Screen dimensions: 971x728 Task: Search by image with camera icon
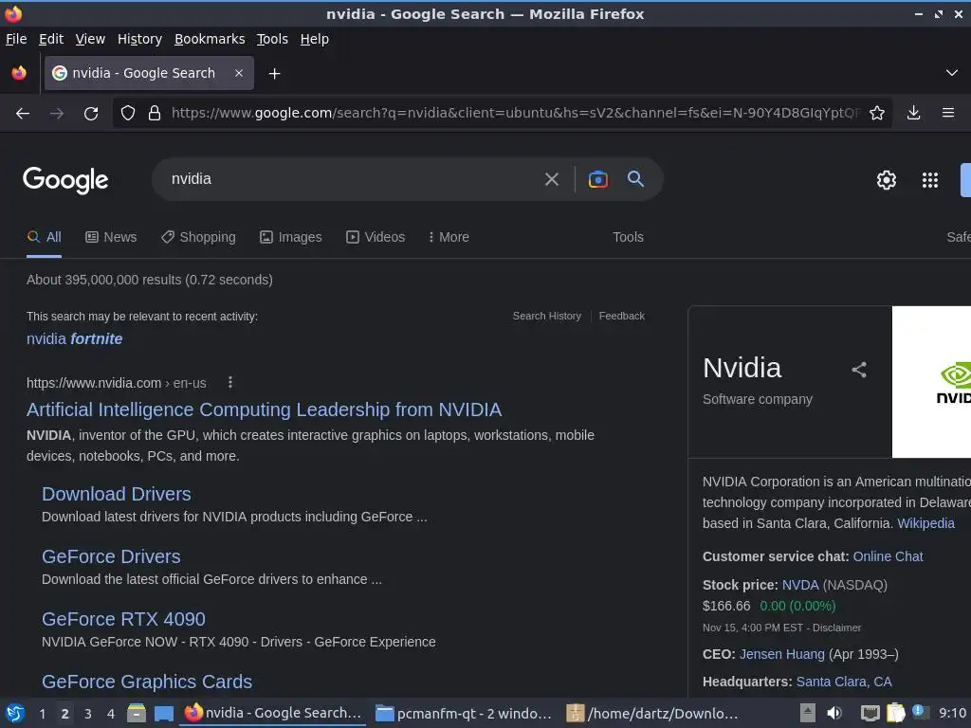597,179
